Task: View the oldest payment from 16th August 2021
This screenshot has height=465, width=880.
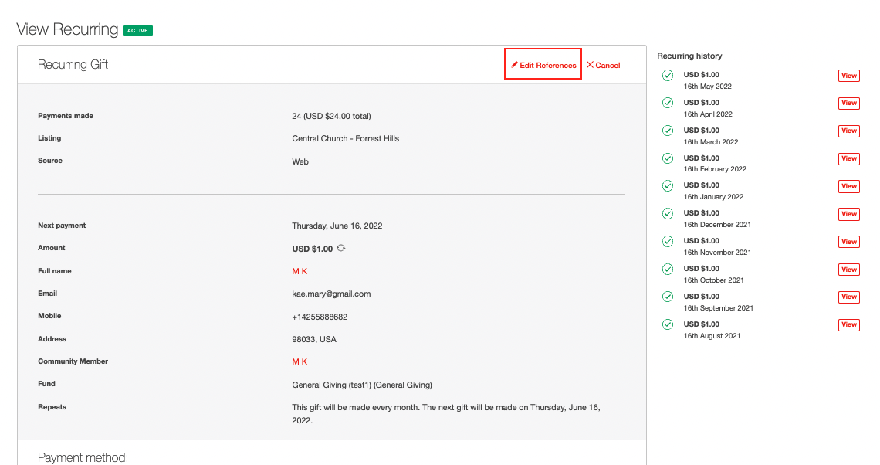Action: pyautogui.click(x=848, y=324)
